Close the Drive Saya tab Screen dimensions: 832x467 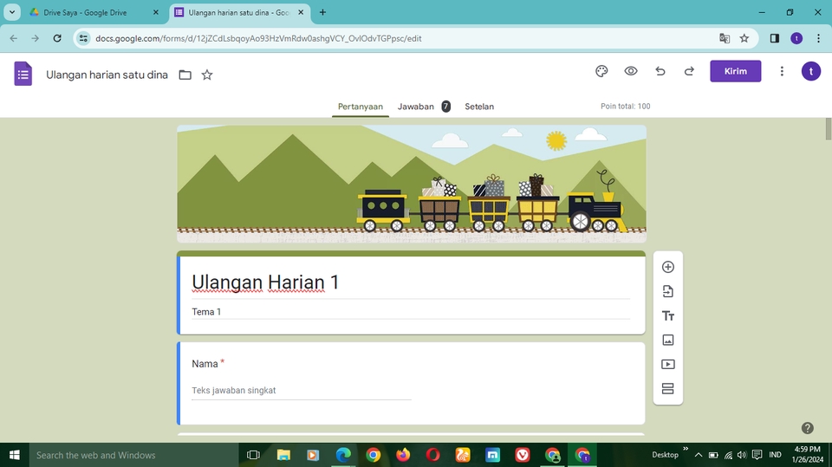click(155, 12)
